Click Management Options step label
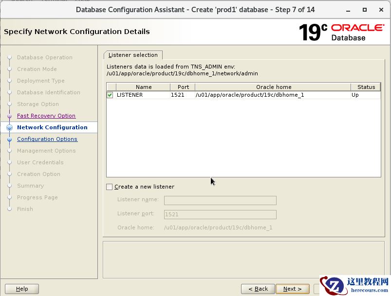The image size is (391, 296). click(46, 151)
